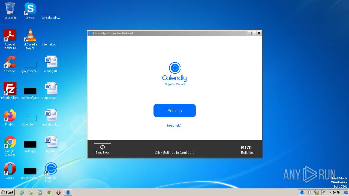Launch Internet Explorer from taskbar

coord(22,192)
